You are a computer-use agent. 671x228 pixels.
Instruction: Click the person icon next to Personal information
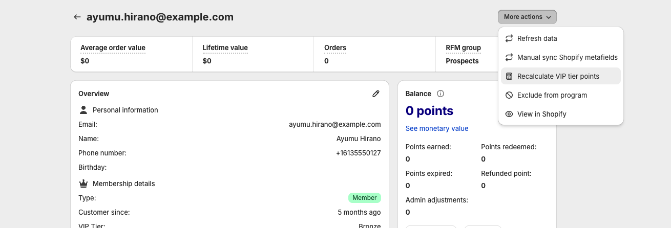pyautogui.click(x=83, y=110)
